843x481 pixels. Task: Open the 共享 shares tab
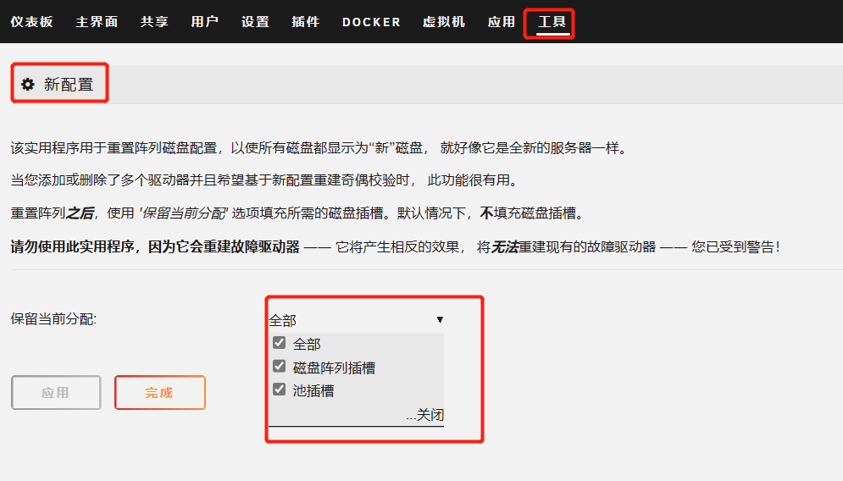coord(154,22)
